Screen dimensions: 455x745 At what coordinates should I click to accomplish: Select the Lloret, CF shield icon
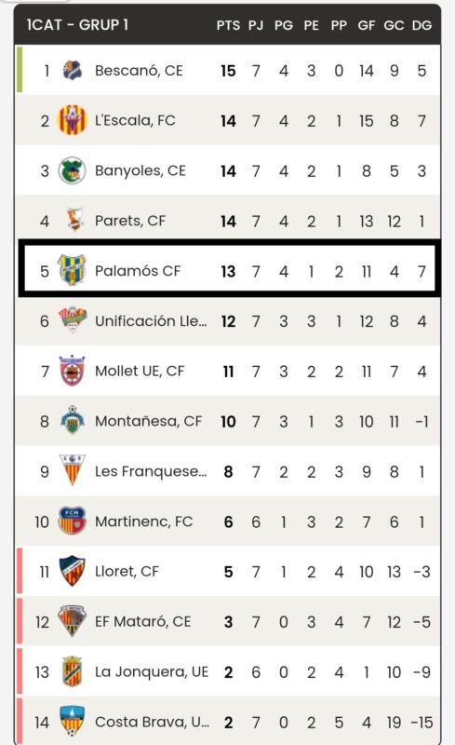[73, 571]
